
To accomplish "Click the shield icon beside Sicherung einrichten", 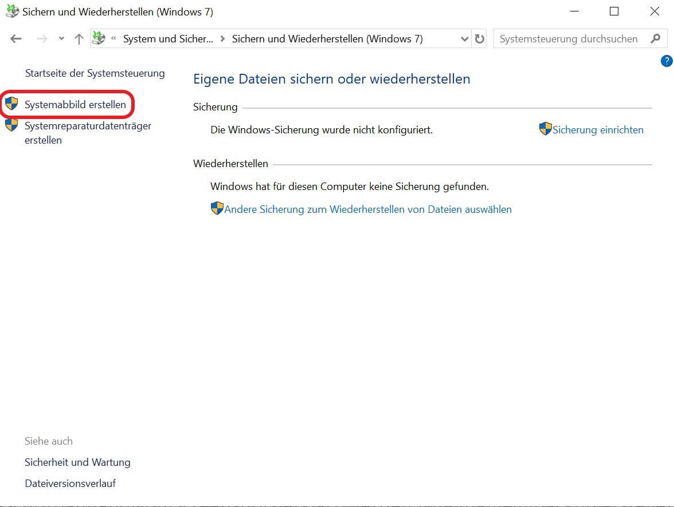I will pyautogui.click(x=546, y=129).
